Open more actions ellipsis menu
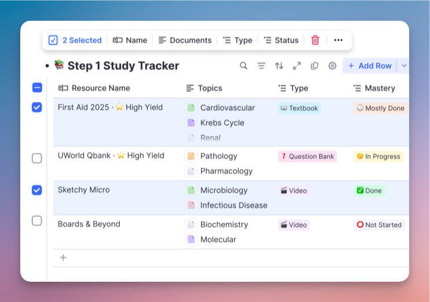 point(339,40)
